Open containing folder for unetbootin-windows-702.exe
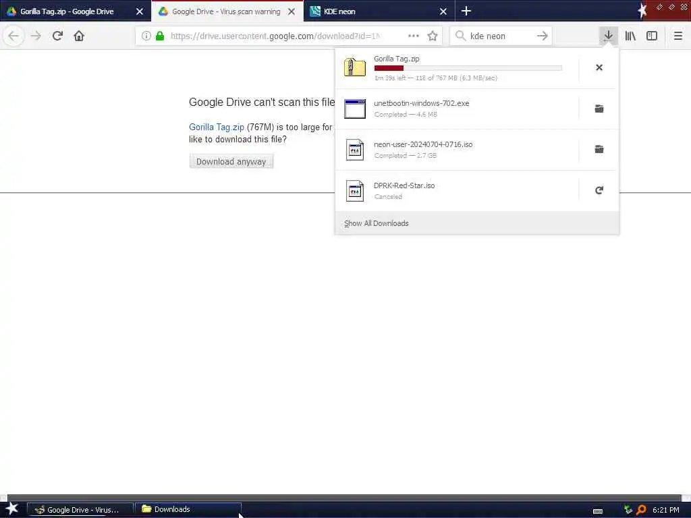The image size is (691, 518). 599,109
